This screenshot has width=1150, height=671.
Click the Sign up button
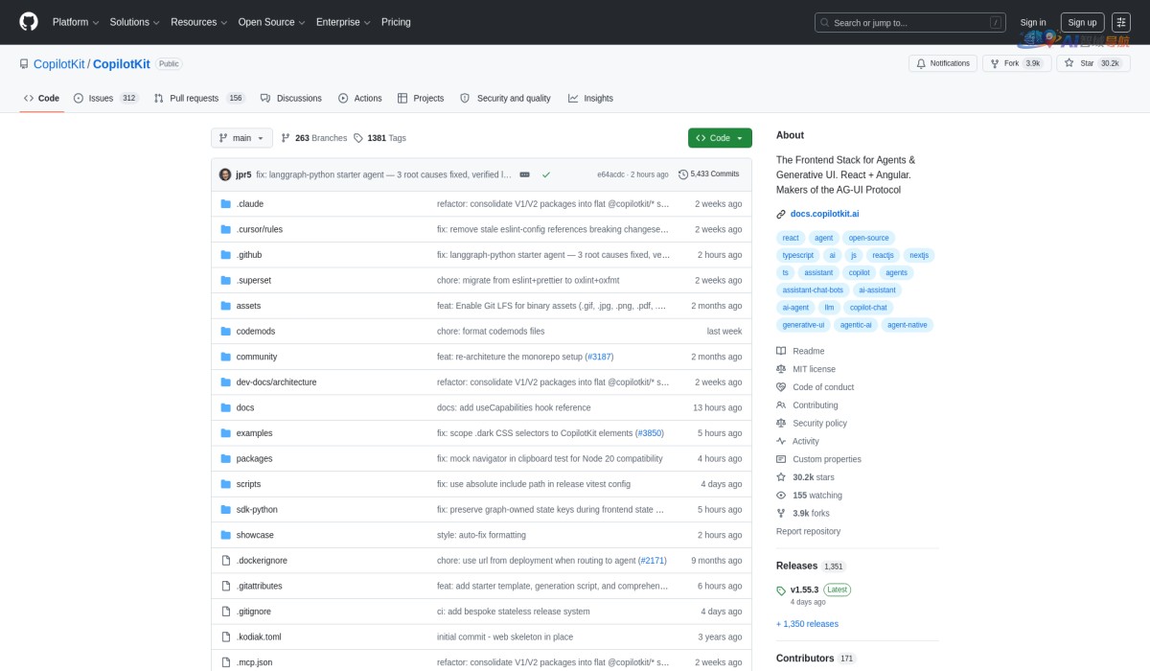tap(1082, 22)
